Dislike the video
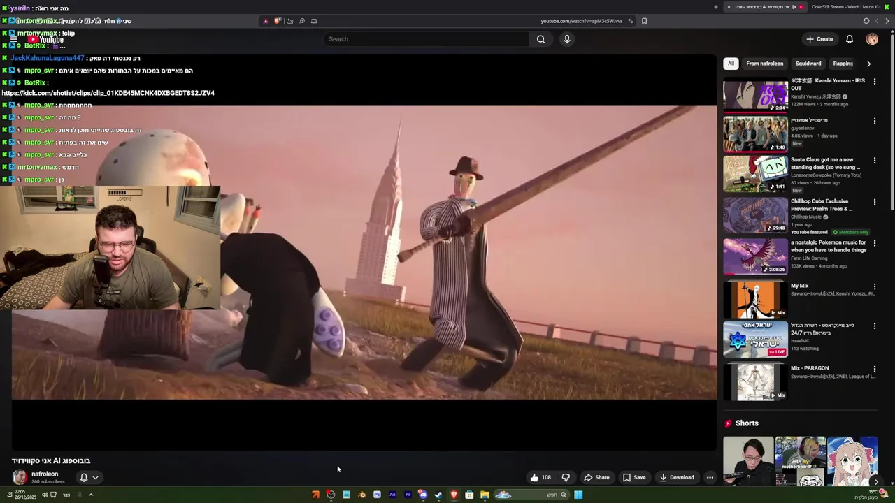Image resolution: width=895 pixels, height=503 pixels. (566, 478)
